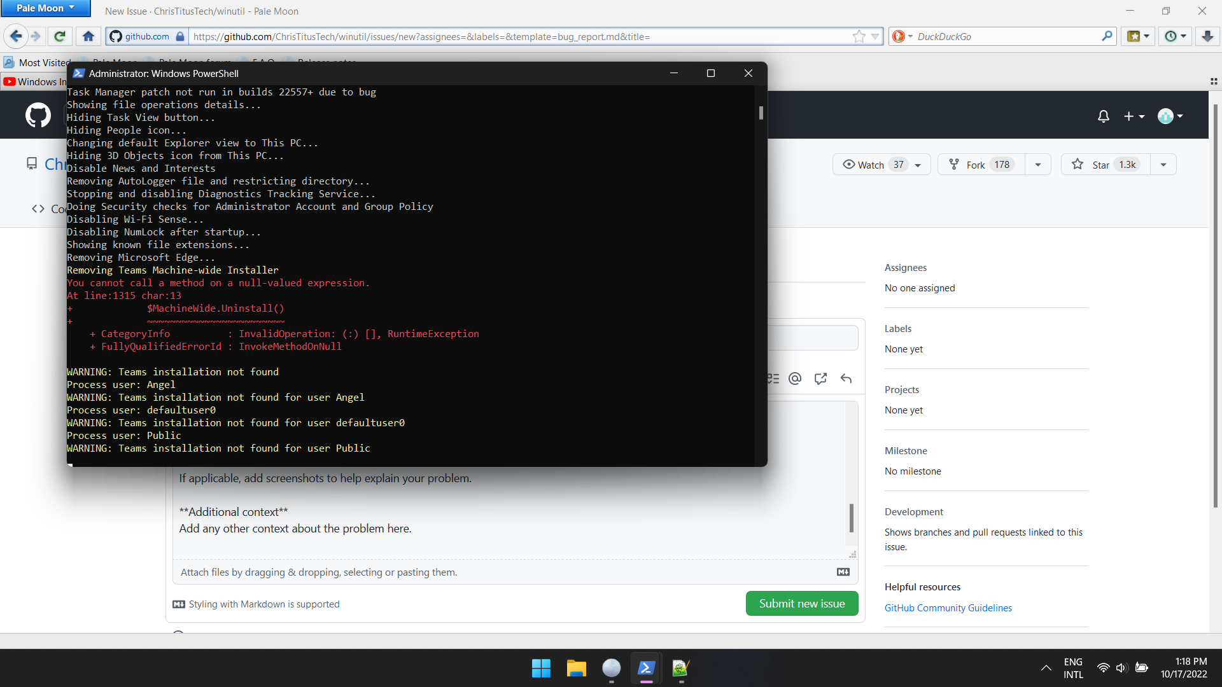1222x687 pixels.
Task: Click the saved replies arrow icon
Action: coord(846,378)
